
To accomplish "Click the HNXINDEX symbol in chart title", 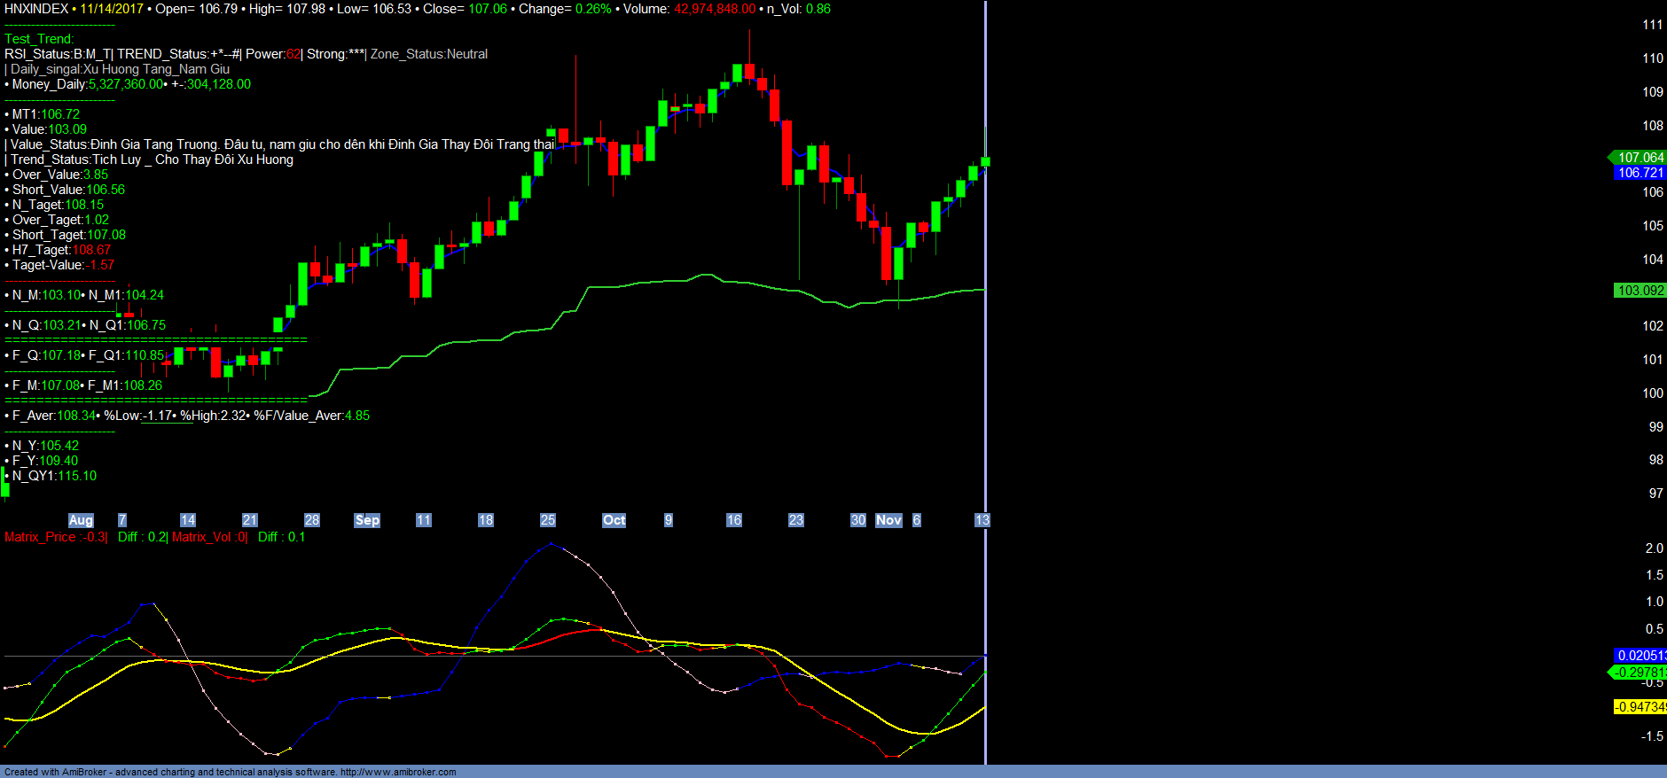I will [36, 9].
